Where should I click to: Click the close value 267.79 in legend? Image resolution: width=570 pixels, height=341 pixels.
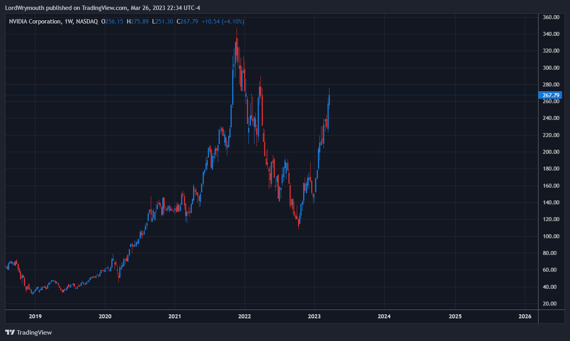coord(189,22)
